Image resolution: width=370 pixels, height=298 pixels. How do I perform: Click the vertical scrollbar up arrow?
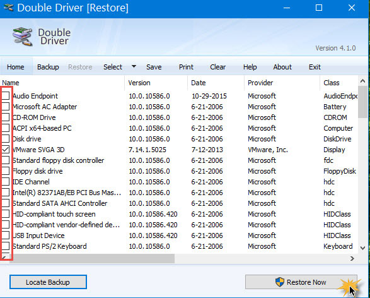[362, 81]
